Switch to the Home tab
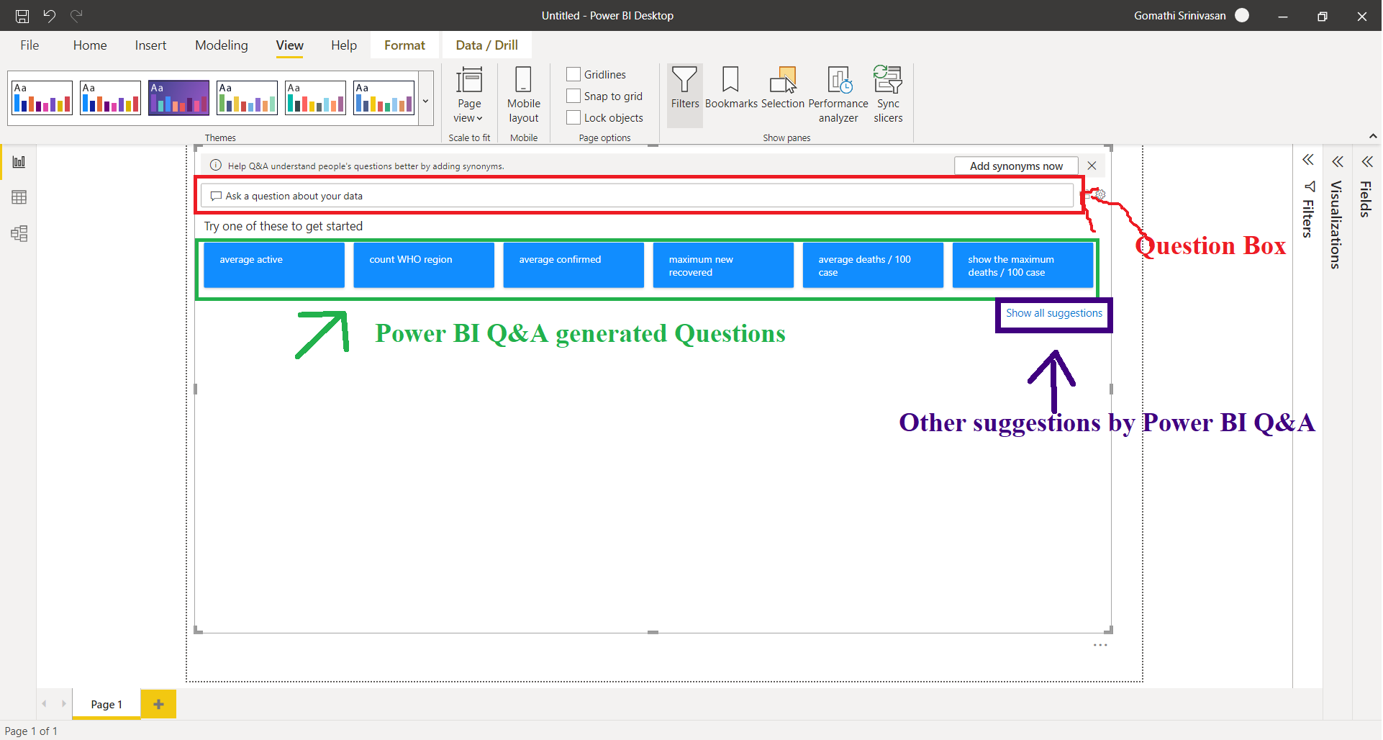The height and width of the screenshot is (740, 1383). [x=90, y=45]
